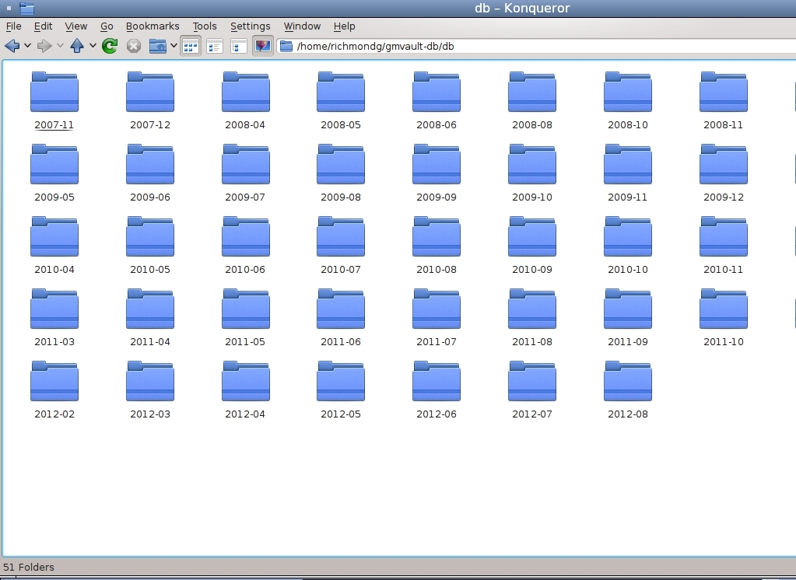The height and width of the screenshot is (580, 796).
Task: Click the '51 Folders' status bar text
Action: pos(29,567)
